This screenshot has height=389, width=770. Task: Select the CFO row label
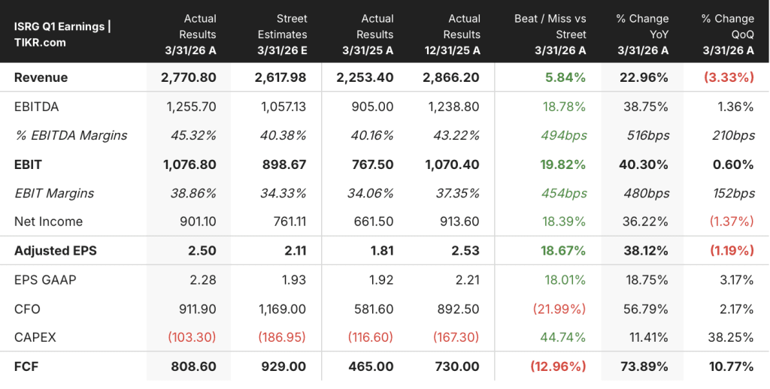tap(27, 309)
